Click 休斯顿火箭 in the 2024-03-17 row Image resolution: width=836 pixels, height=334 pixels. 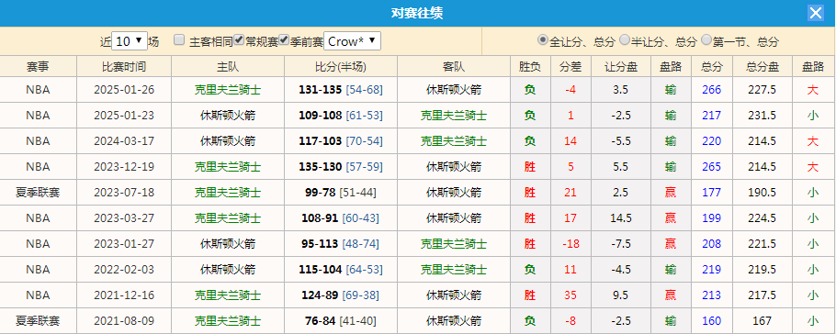tap(228, 141)
